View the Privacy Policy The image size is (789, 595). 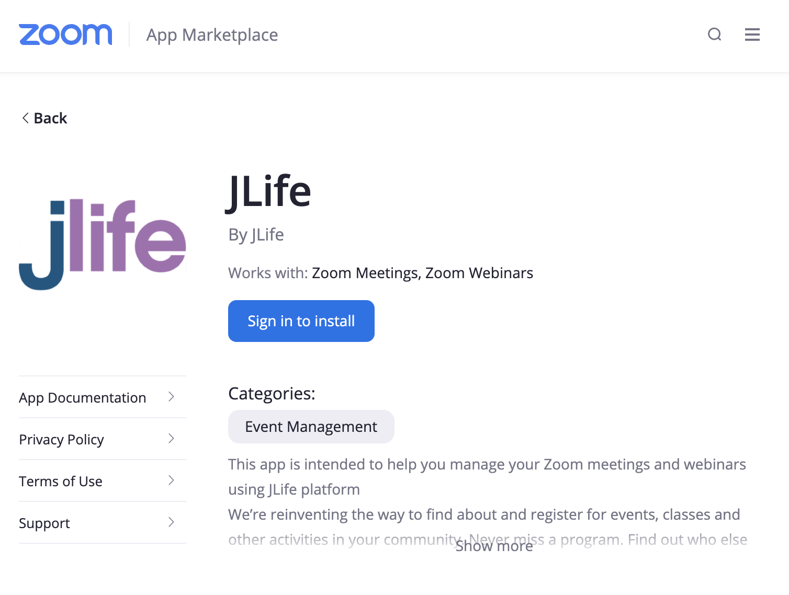(x=61, y=439)
